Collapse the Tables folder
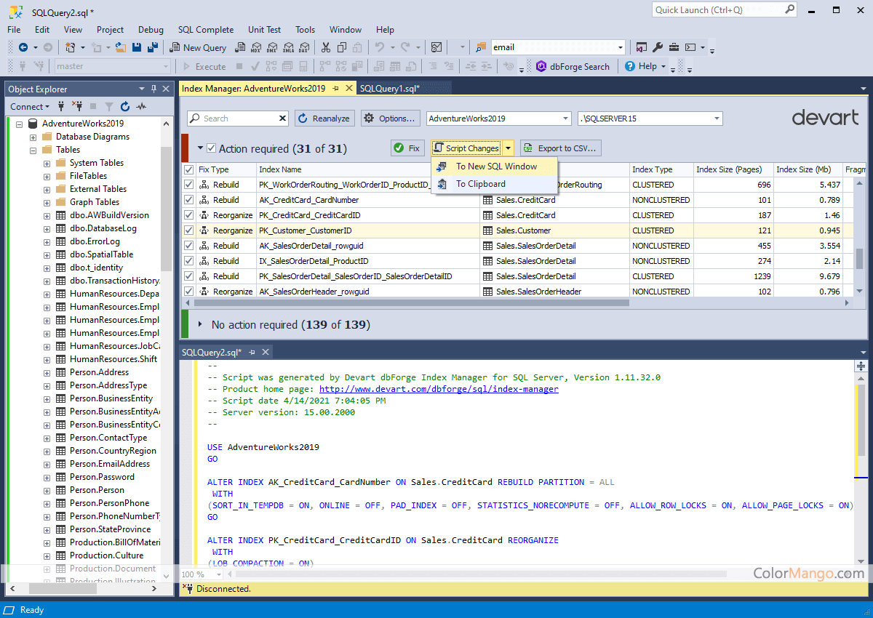Screen dimensions: 873x618 pos(33,150)
